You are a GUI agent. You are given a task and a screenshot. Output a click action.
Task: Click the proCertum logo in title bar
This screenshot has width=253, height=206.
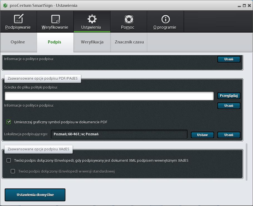click(5, 5)
